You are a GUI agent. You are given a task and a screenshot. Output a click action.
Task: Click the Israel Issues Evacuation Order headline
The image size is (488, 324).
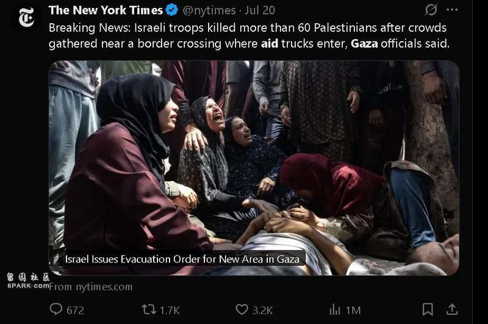pyautogui.click(x=182, y=259)
